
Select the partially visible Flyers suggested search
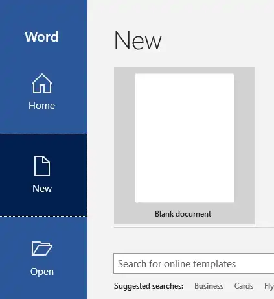(x=269, y=286)
